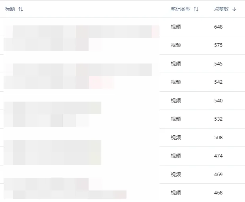This screenshot has height=202, width=245.
Task: Click the 575 likes value
Action: (218, 45)
